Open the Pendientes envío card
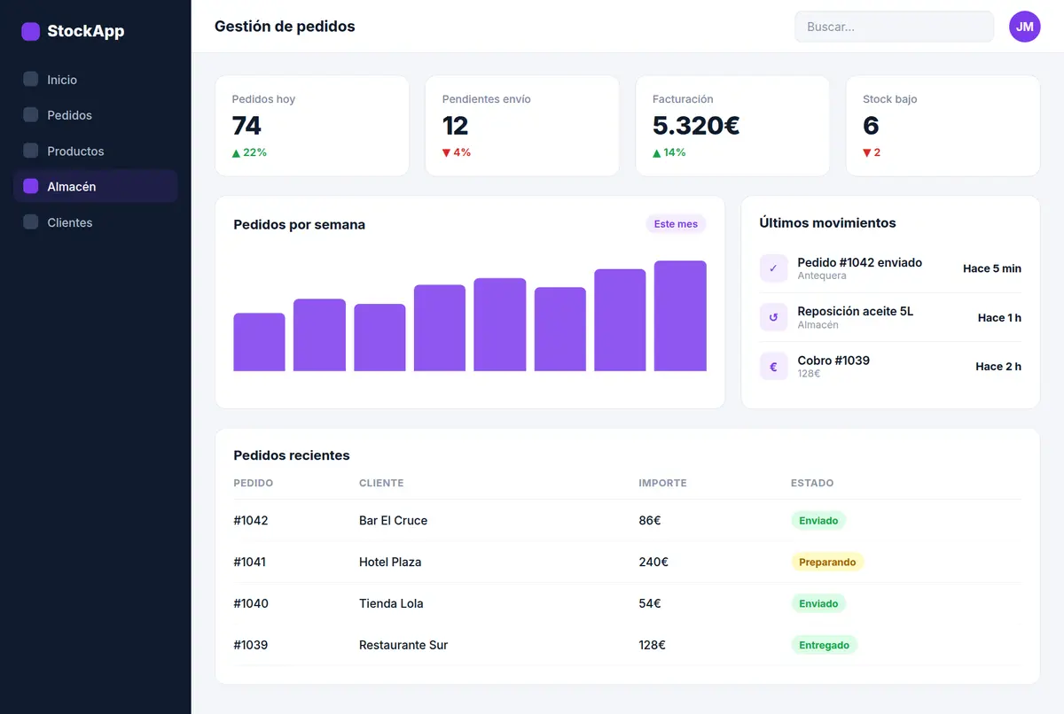Screen dimensions: 1064x714 tap(522, 126)
